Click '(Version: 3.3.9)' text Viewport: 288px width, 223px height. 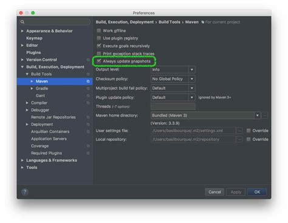pyautogui.click(x=165, y=123)
